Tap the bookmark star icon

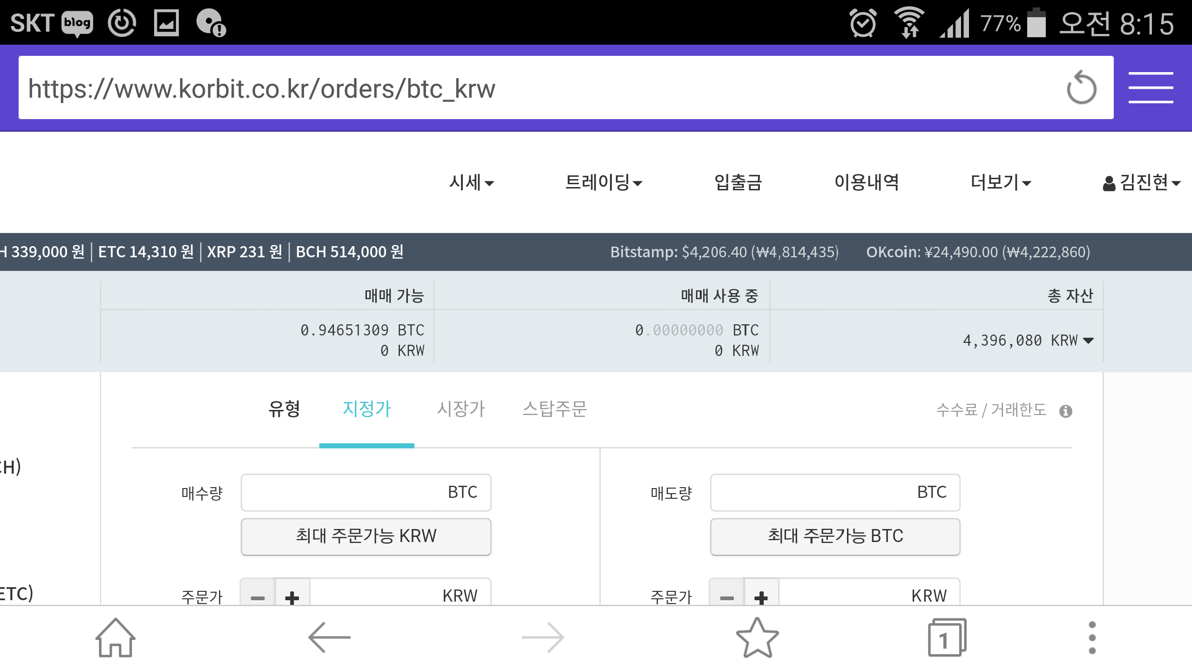point(757,637)
